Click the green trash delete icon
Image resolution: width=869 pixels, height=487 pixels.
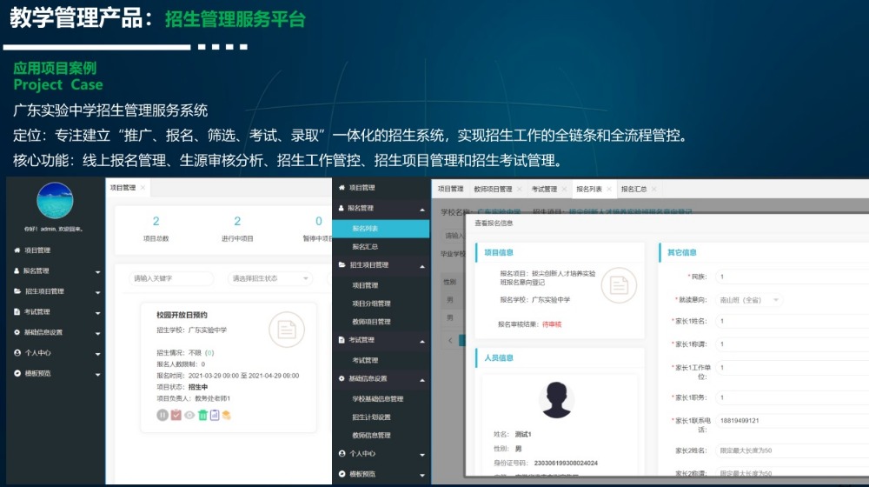coord(202,415)
